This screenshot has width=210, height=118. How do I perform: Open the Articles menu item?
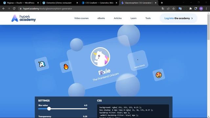tap(118, 18)
